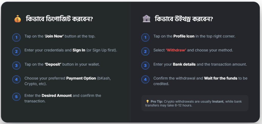262x124 pixels.
Task: Click the lightbulb icon next to Pro Tip
Action: pos(147,101)
